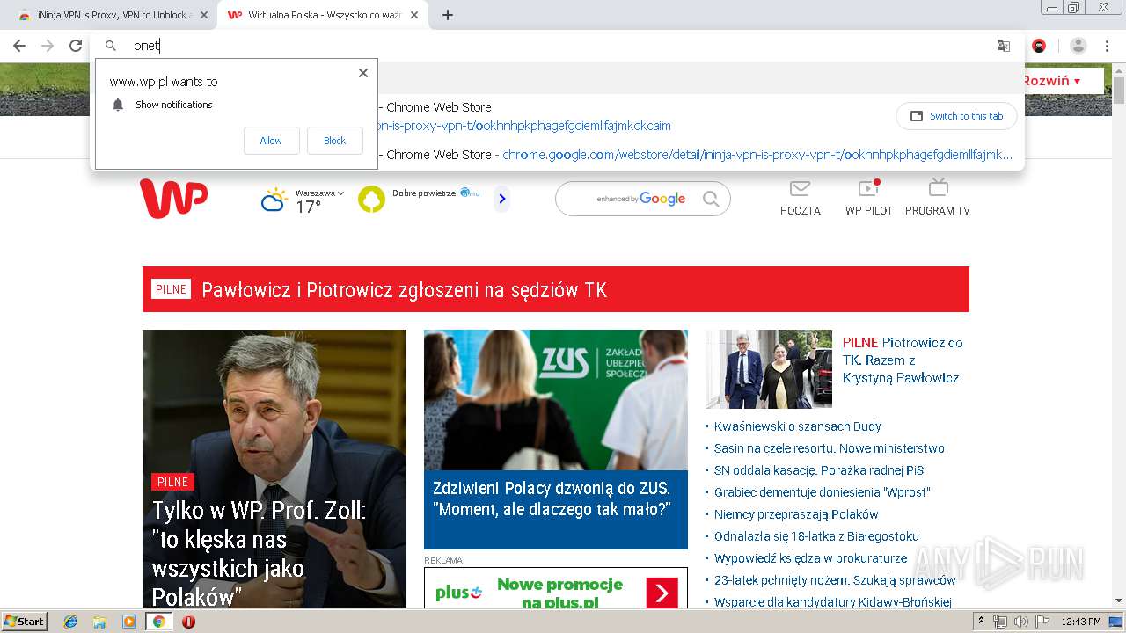
Task: Show hidden system tray icons
Action: (x=982, y=622)
